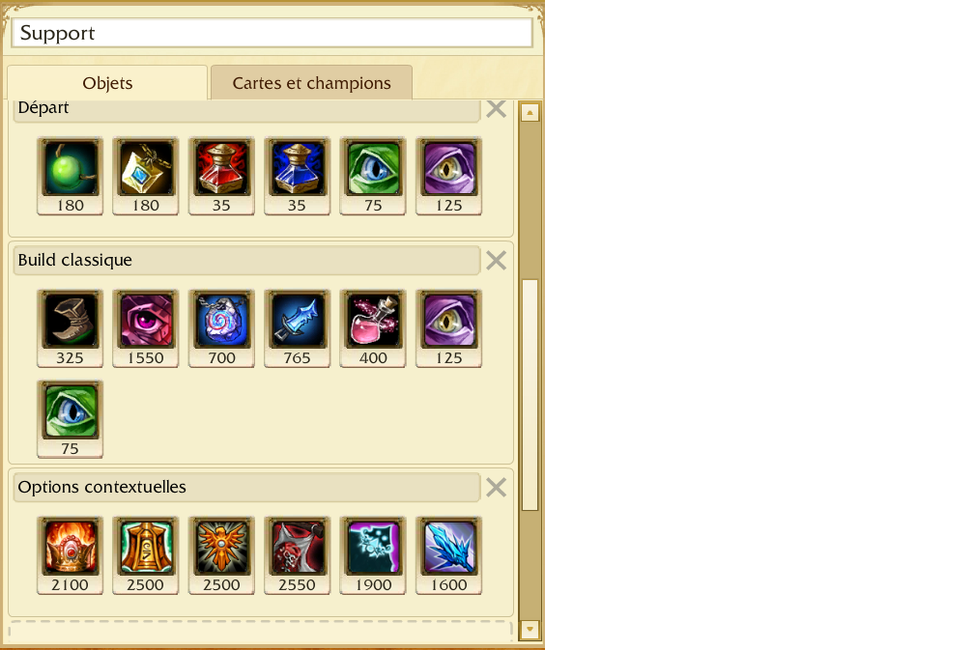Screen dimensions: 974x650
Task: Click the pink Oracle's Elixir potion 400
Action: [x=373, y=328]
